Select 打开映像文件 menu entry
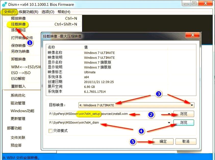215x160 pixels. [22, 38]
